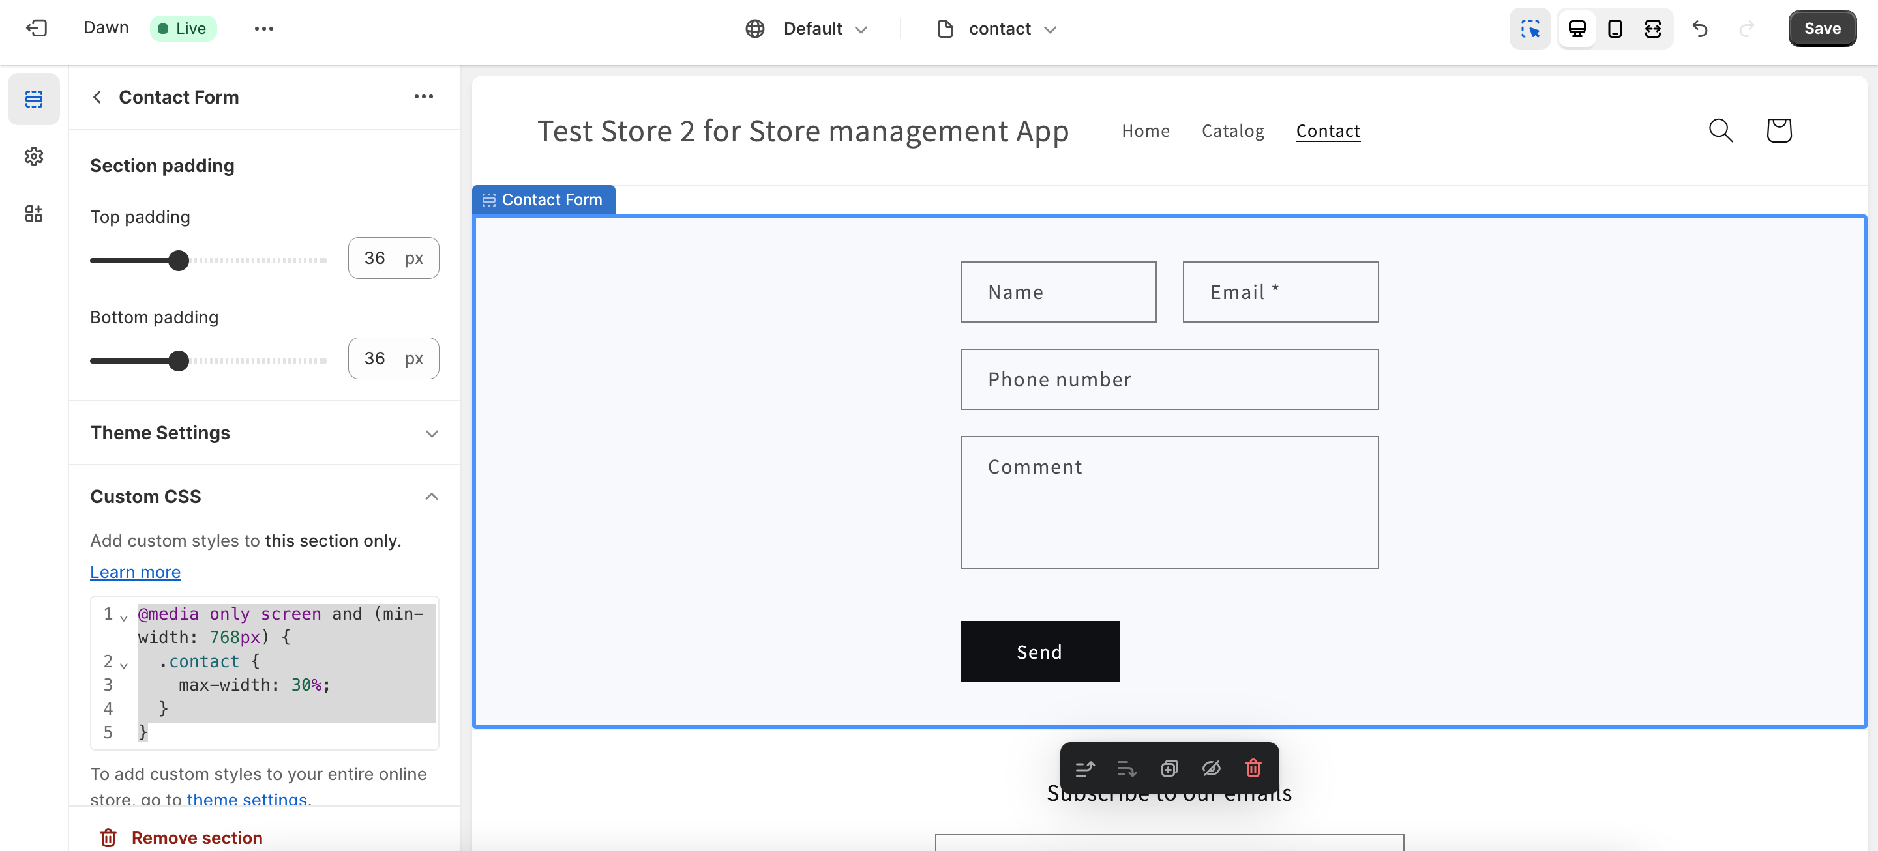Delete section via red trash icon

pyautogui.click(x=1253, y=768)
